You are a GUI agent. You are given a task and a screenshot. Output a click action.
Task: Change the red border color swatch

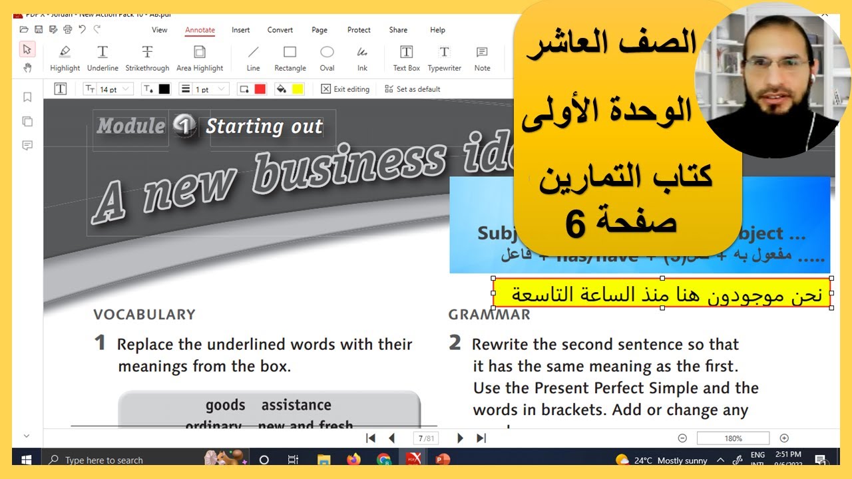click(x=260, y=89)
